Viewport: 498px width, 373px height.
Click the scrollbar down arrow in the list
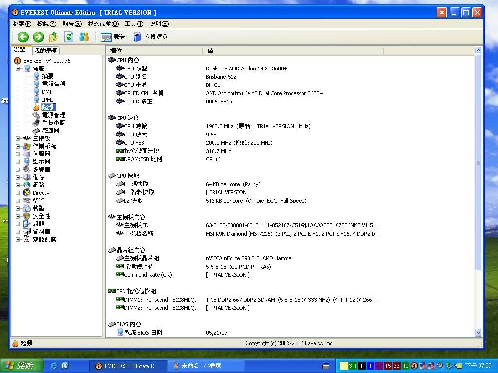(x=479, y=333)
